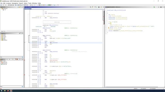165x92 pixels.
Task: Click the green circle toolbar icon
Action: point(48,5)
